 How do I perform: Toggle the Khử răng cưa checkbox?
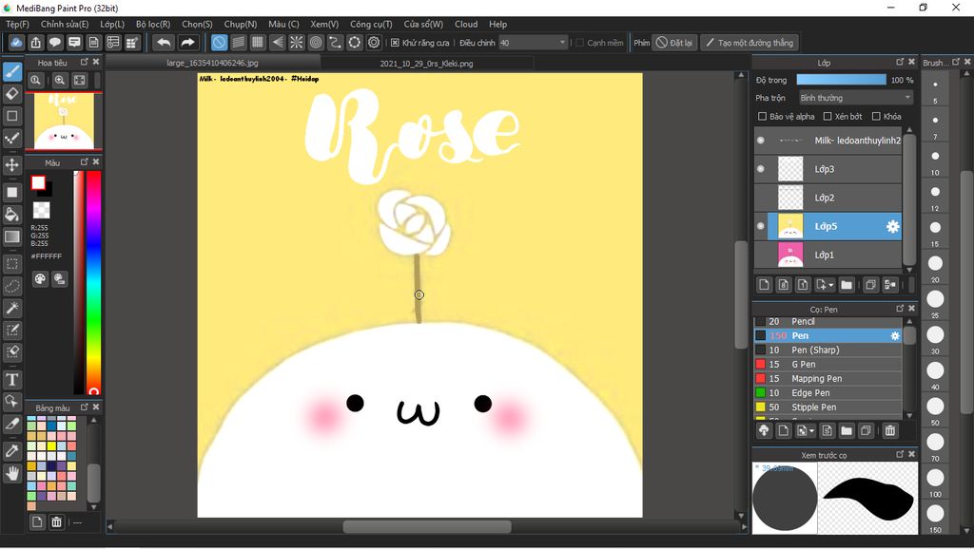(395, 43)
